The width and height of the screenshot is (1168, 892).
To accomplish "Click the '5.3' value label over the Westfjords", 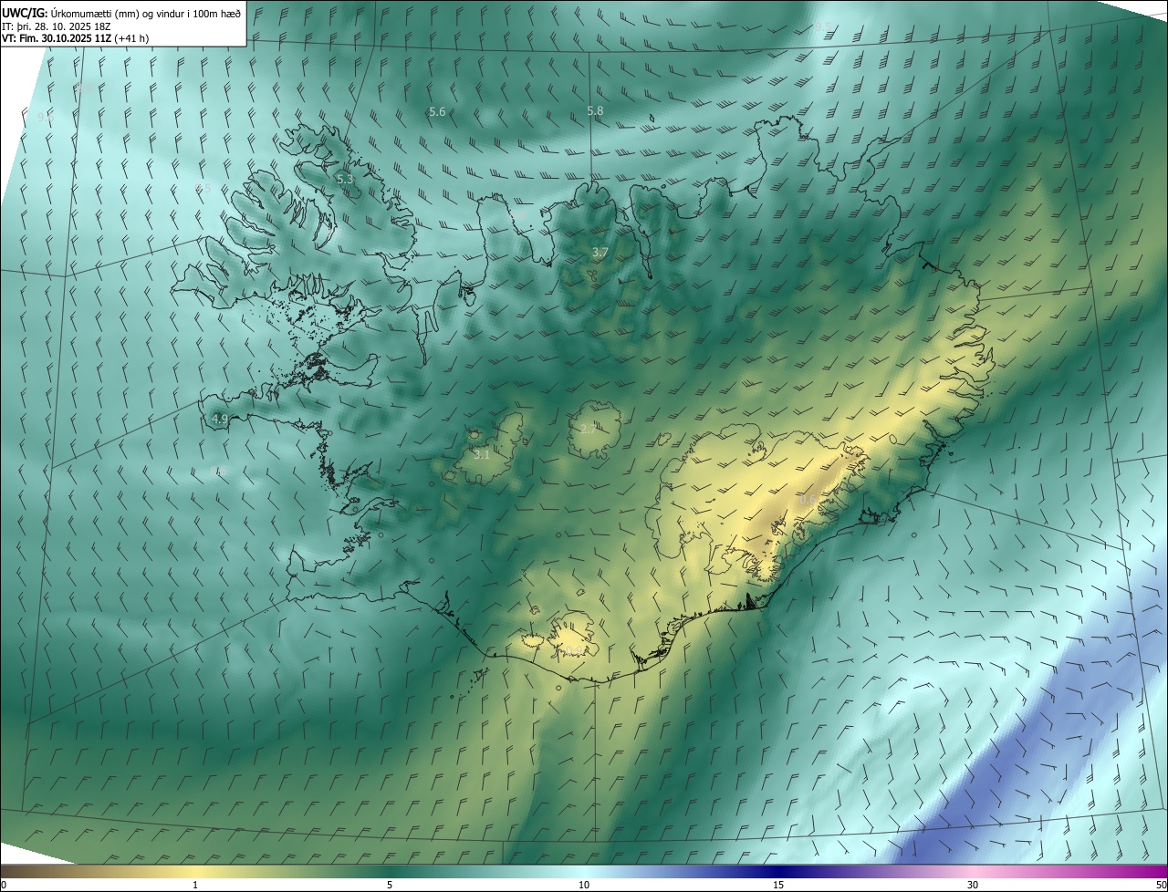I will (x=345, y=180).
